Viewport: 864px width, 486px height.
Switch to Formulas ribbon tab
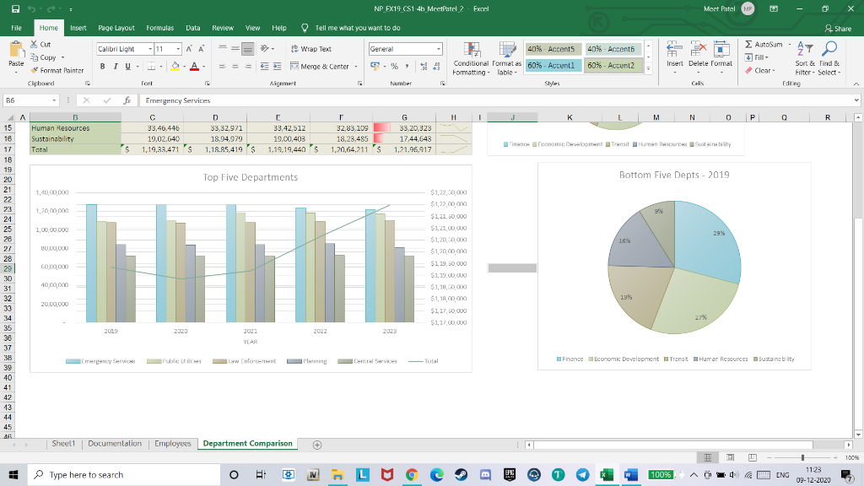click(159, 28)
